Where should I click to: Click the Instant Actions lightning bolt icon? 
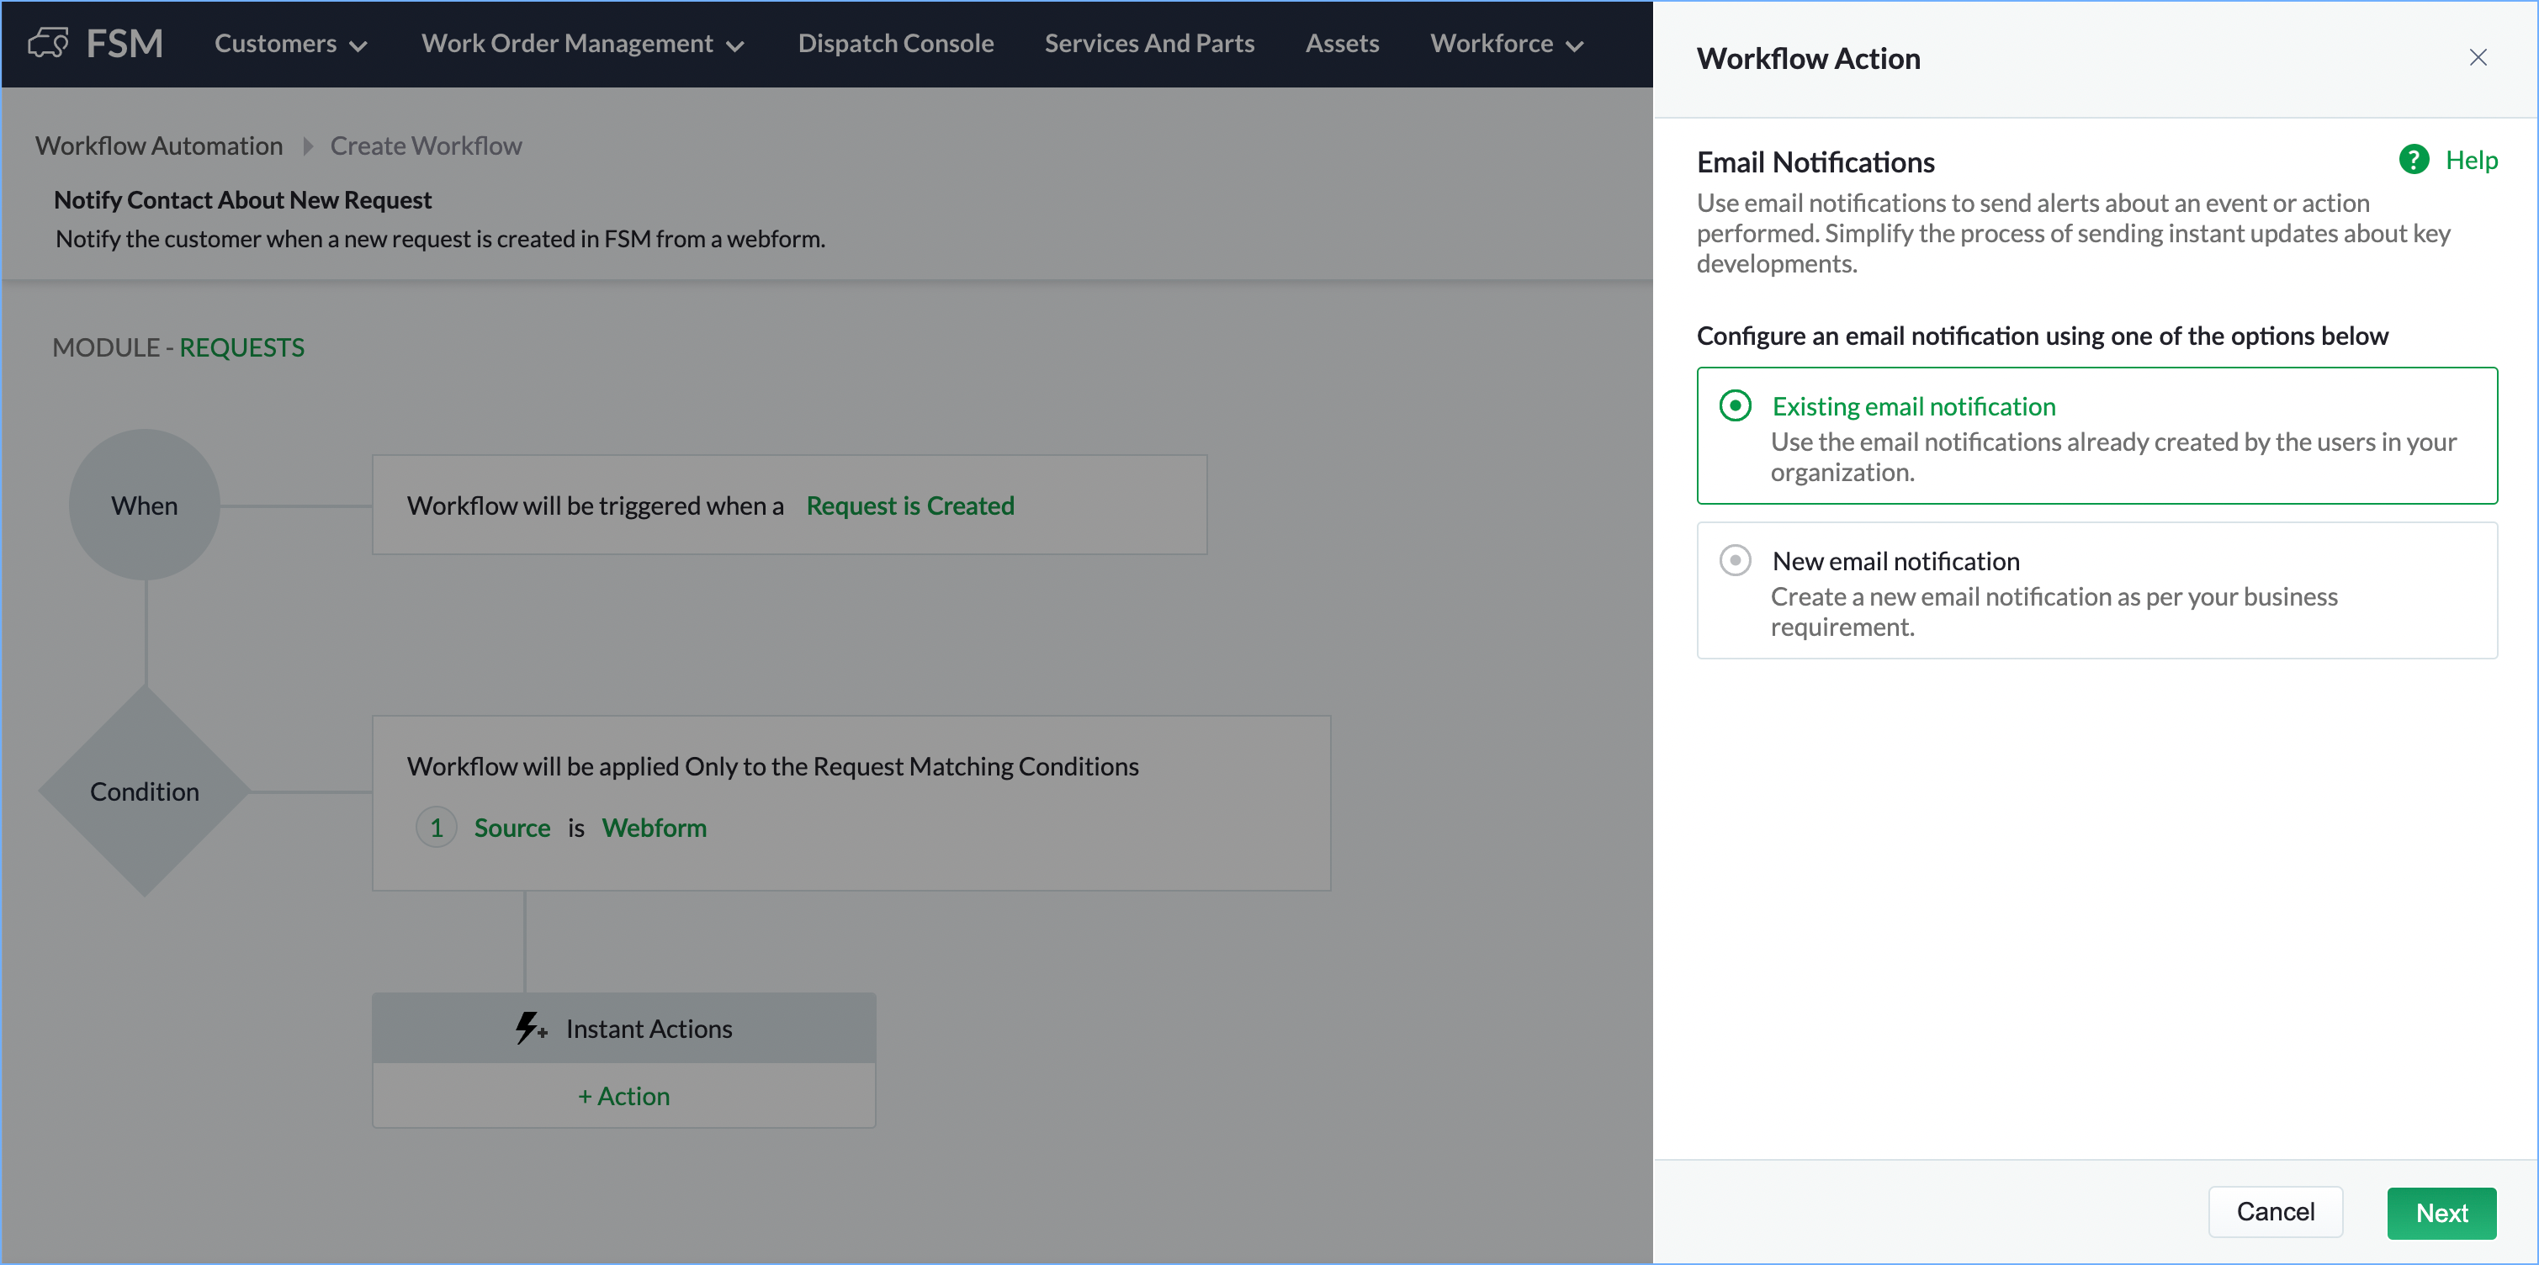529,1028
